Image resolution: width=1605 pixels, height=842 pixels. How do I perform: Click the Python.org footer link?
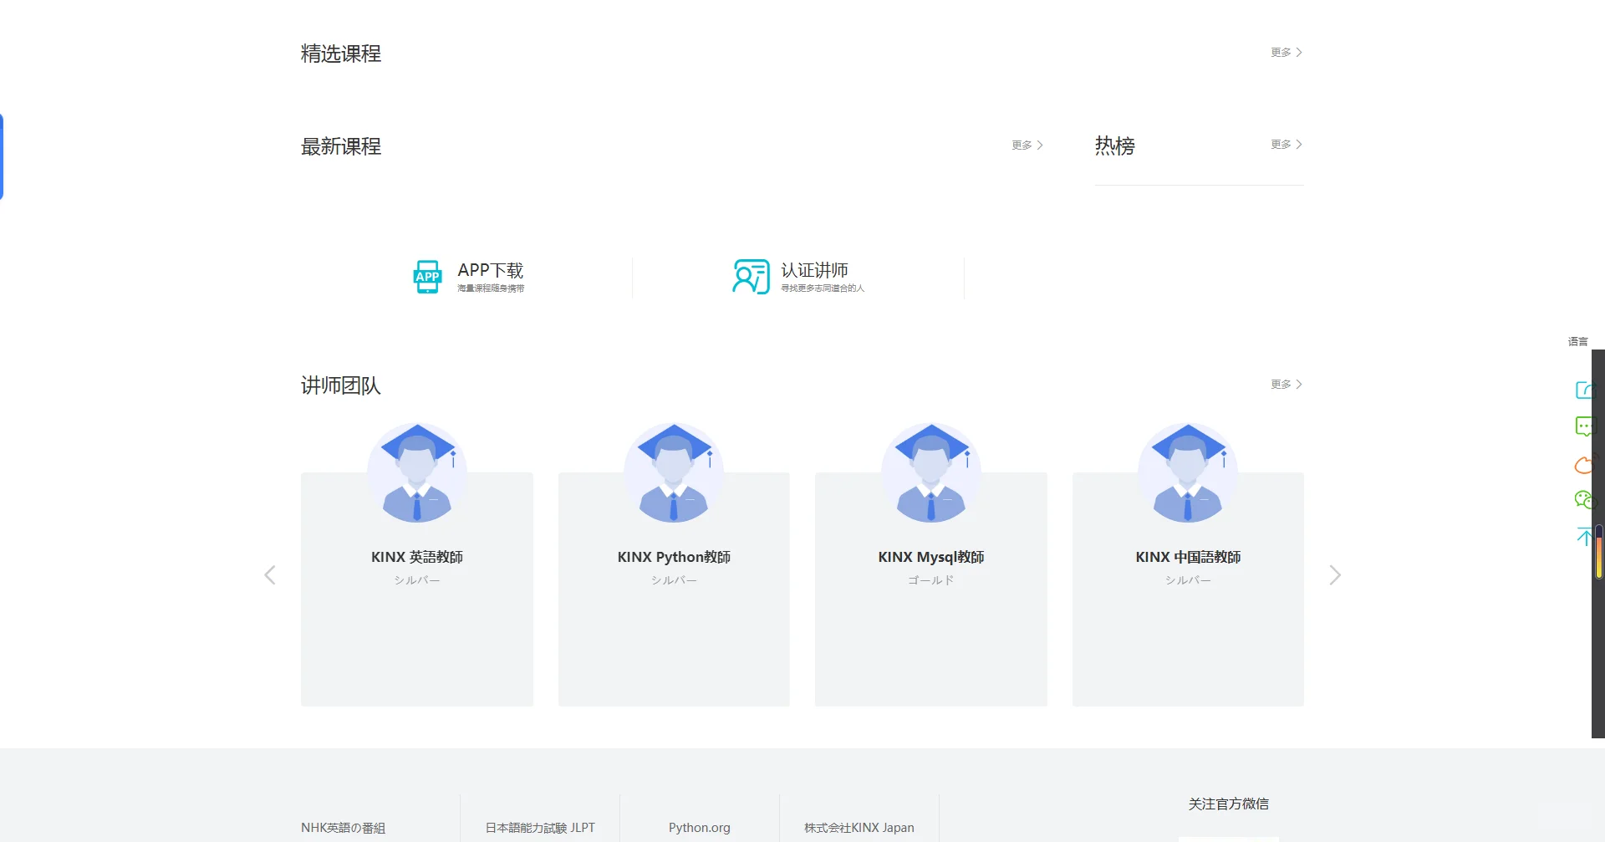click(x=699, y=828)
